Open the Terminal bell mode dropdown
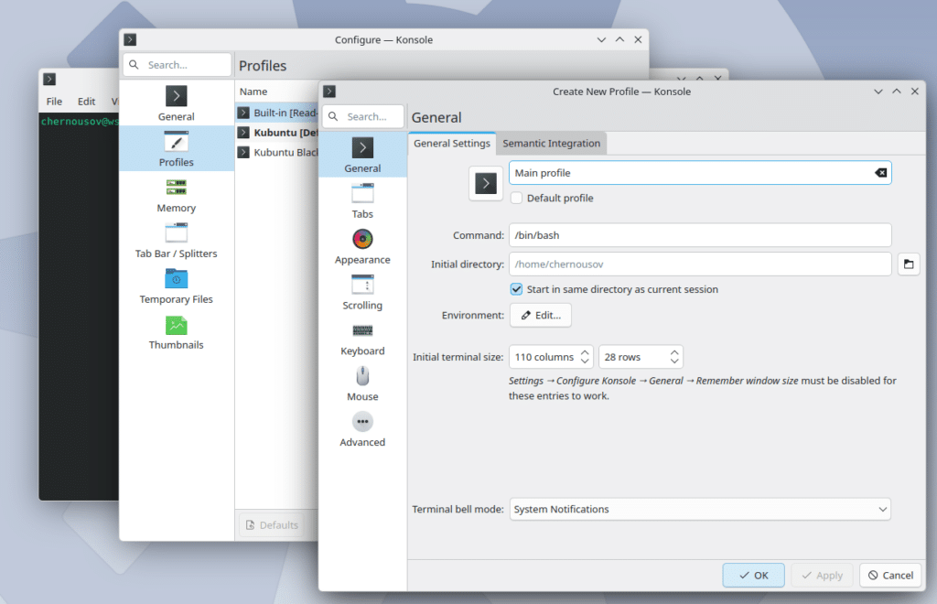Screen dimensions: 937x604 point(700,509)
